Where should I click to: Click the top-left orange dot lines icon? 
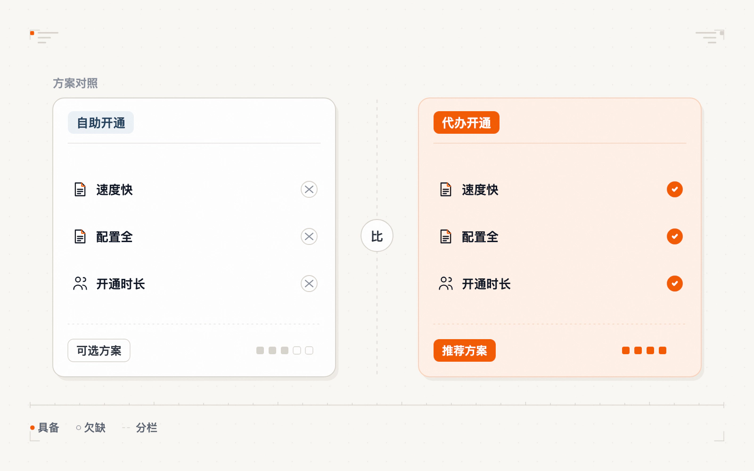coord(44,37)
